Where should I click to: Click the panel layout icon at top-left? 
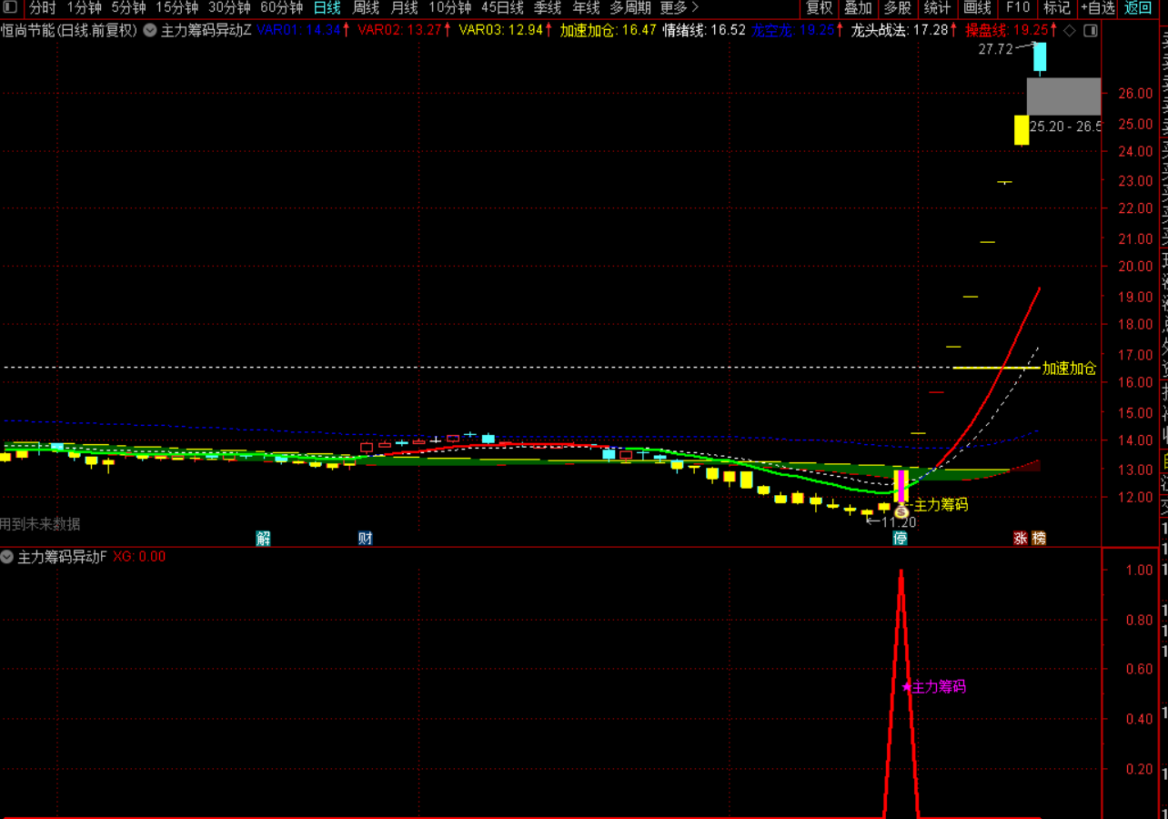pyautogui.click(x=10, y=7)
